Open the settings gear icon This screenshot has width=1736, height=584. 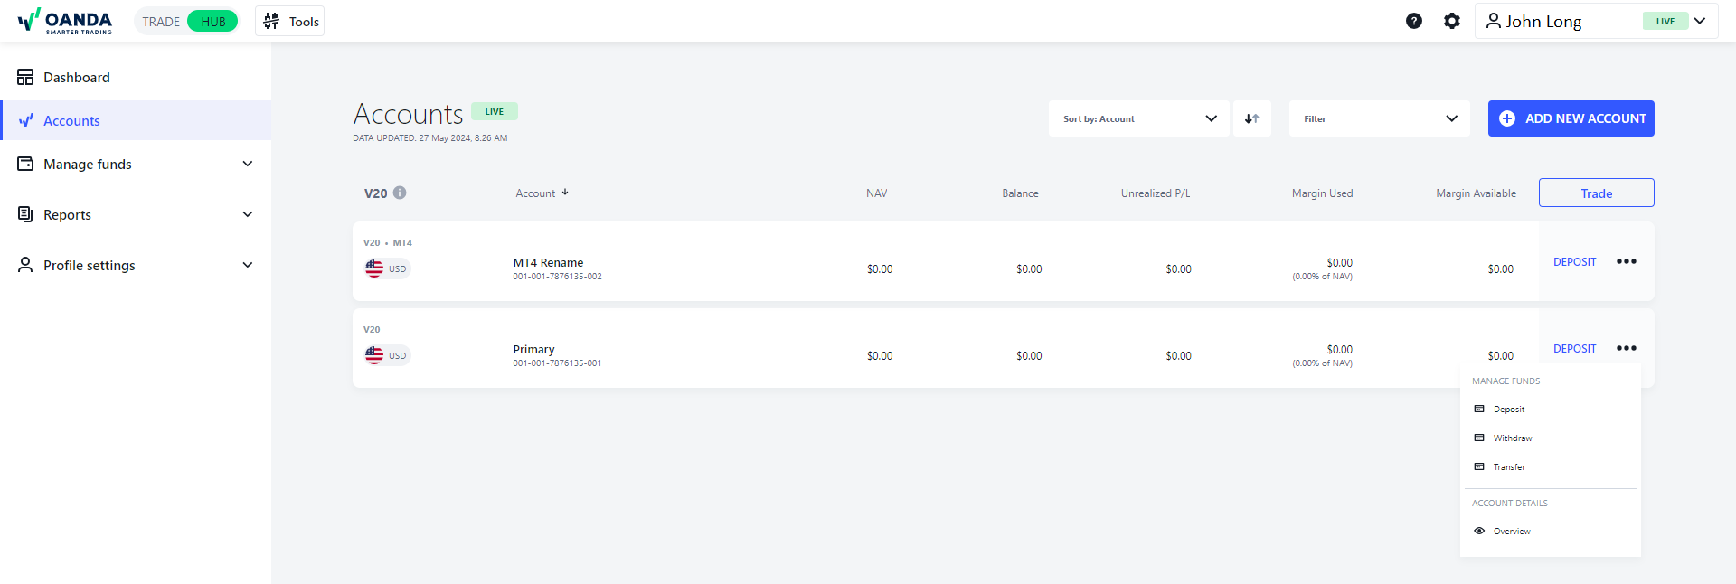coord(1452,21)
